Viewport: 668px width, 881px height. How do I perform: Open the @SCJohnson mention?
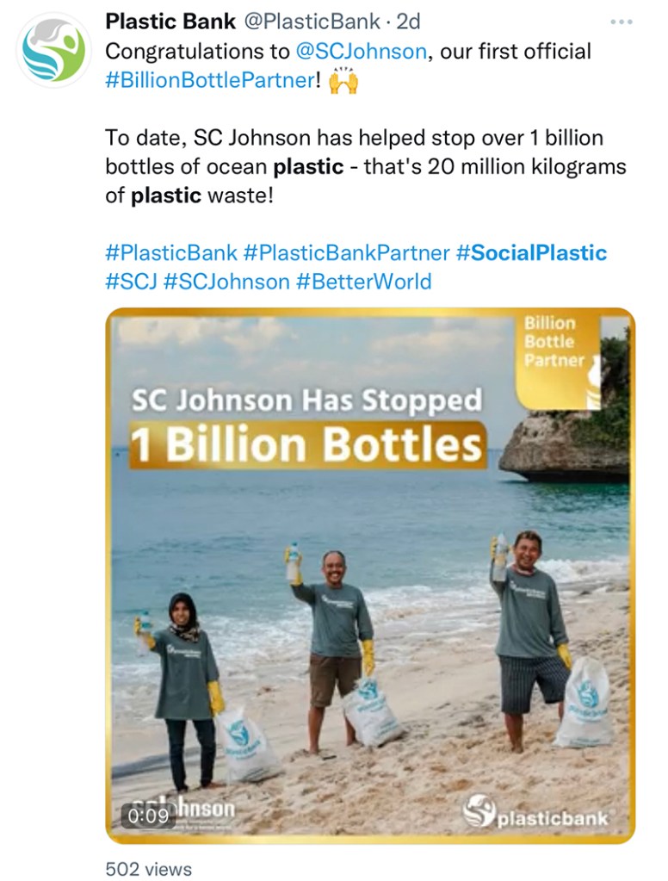click(x=361, y=52)
